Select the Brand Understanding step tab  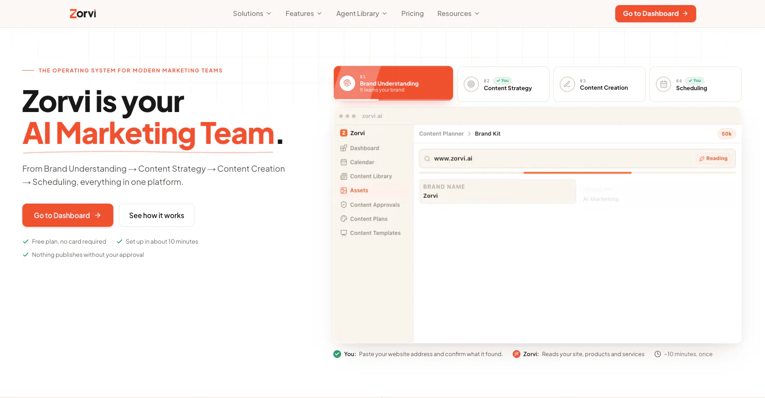click(393, 83)
